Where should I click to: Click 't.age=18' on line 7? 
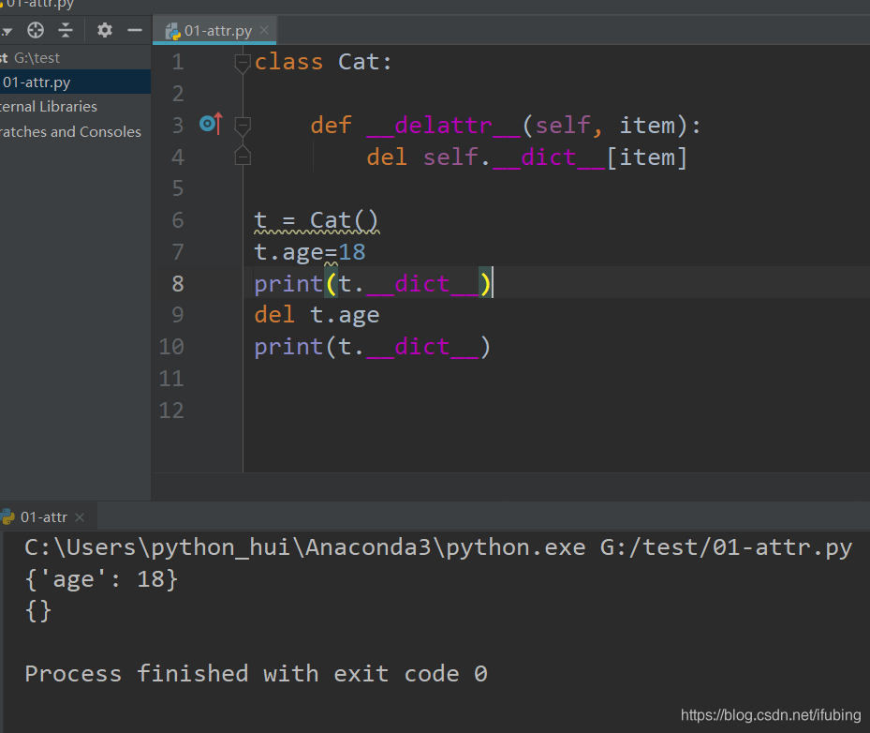tap(310, 252)
